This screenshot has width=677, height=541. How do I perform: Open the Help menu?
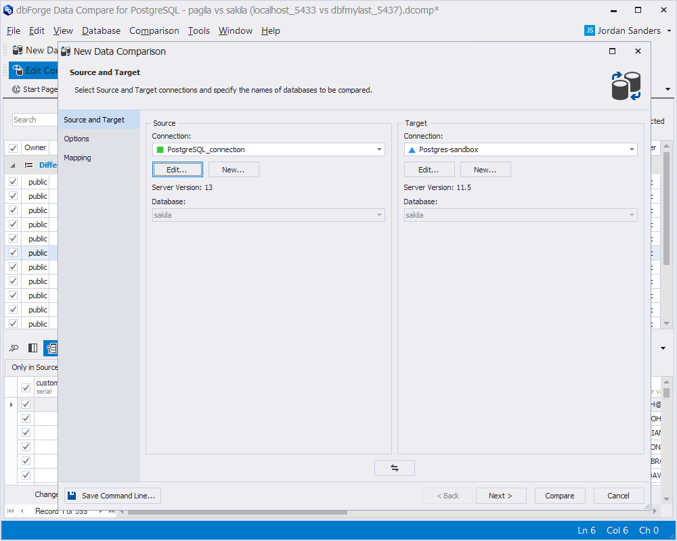click(271, 30)
